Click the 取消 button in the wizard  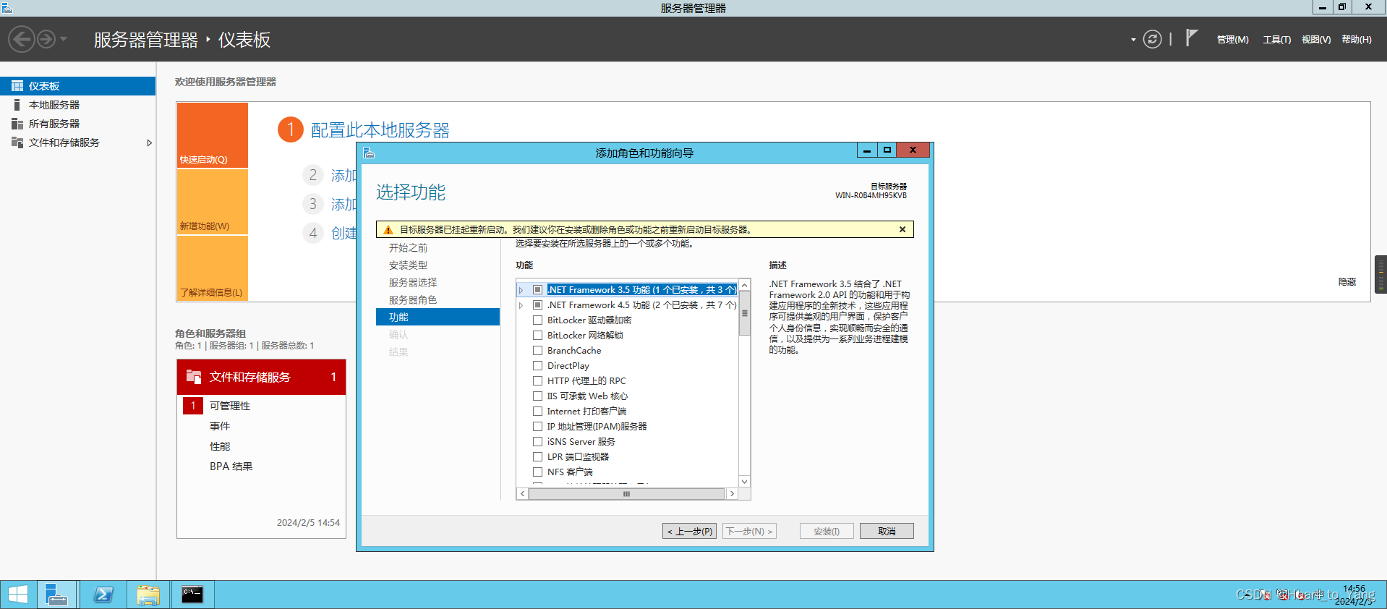(x=887, y=531)
